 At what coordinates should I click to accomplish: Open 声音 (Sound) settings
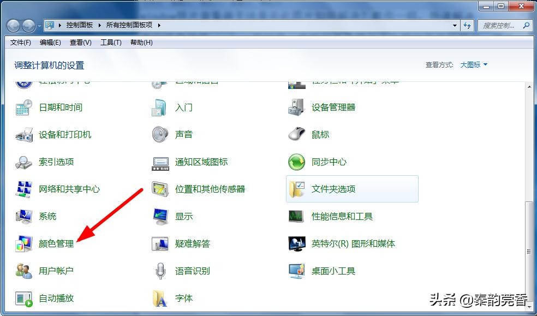185,134
